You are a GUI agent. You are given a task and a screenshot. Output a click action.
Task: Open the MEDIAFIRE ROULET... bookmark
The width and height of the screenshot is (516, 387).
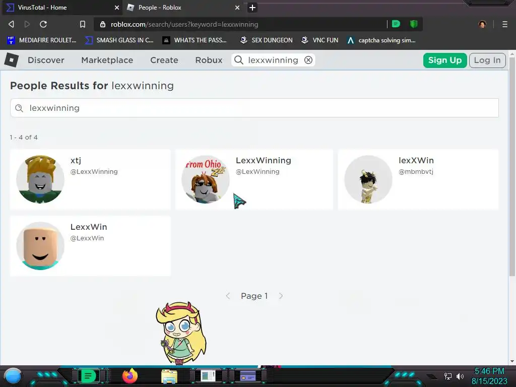41,40
